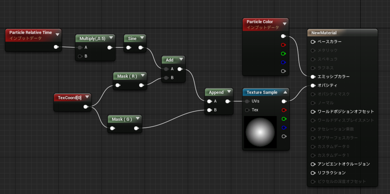This screenshot has width=390, height=194.
Task: Click Particle Color white RGBA output pin
Action: (283, 36)
